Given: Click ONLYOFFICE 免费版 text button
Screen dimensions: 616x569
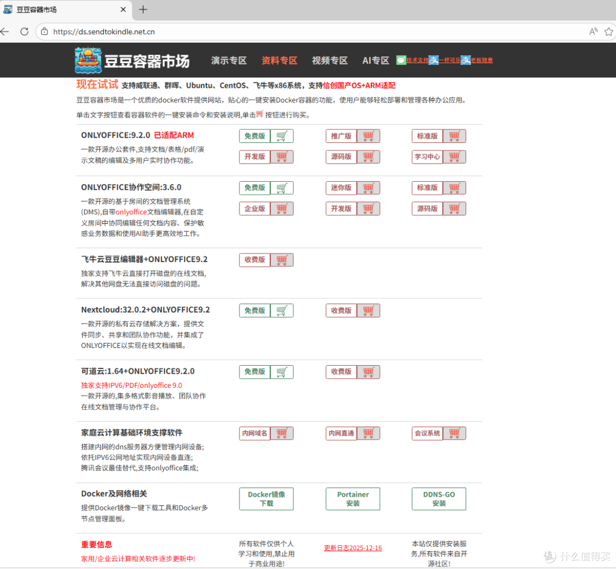Looking at the screenshot, I should 254,136.
